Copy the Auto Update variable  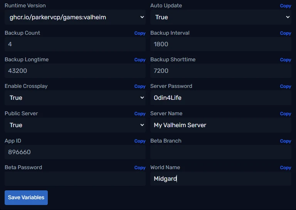pyautogui.click(x=286, y=6)
